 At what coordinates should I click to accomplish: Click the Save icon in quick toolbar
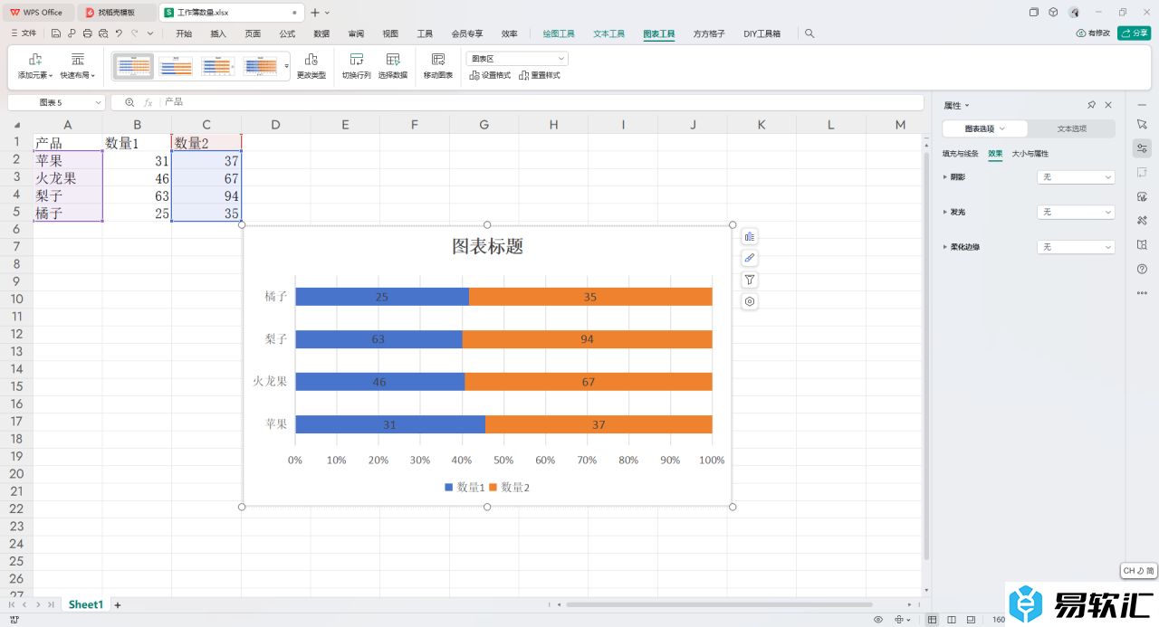click(56, 33)
